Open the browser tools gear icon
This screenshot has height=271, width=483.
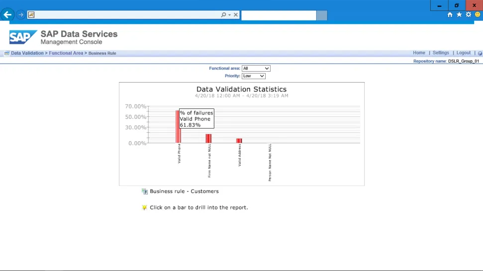pos(468,15)
